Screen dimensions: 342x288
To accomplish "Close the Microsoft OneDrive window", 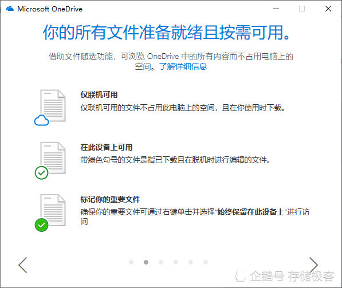I will (x=328, y=9).
